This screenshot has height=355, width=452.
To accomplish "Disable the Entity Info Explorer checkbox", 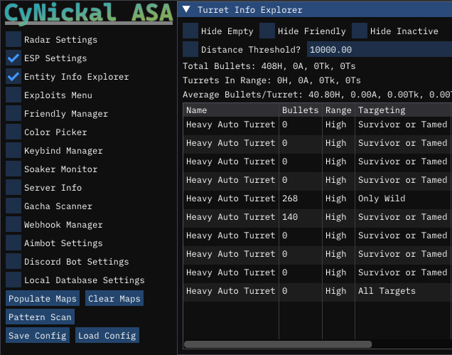I will (14, 77).
